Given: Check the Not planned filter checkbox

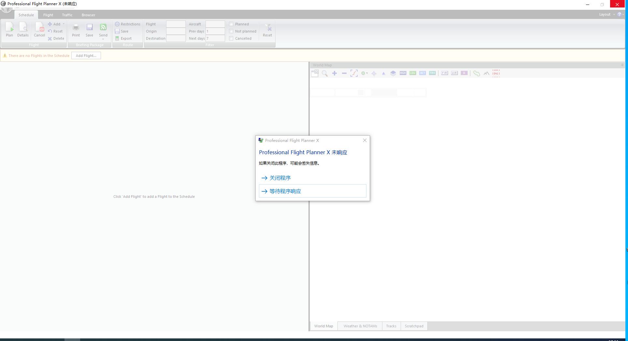Looking at the screenshot, I should click(x=231, y=31).
